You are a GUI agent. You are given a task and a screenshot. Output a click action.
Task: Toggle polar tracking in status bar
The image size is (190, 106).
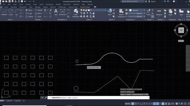click(144, 104)
